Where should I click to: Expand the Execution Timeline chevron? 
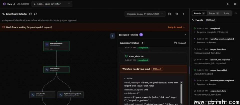coord(185,35)
